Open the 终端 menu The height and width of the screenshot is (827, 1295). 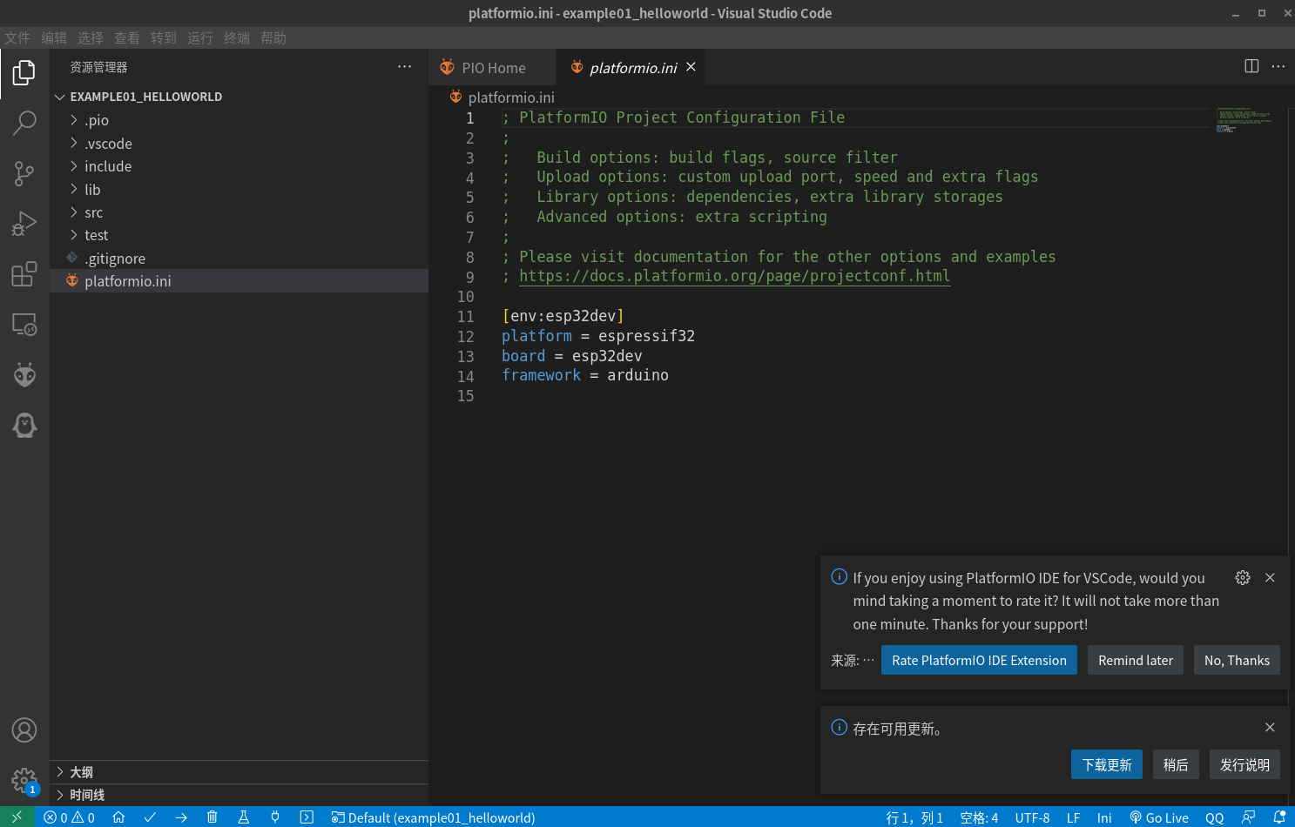coord(237,38)
